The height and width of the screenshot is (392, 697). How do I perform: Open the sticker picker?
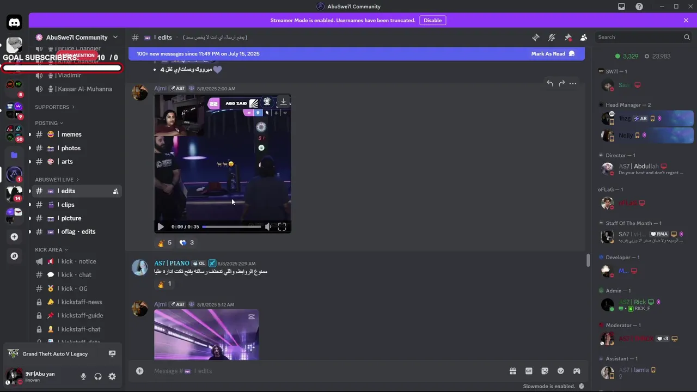click(545, 371)
